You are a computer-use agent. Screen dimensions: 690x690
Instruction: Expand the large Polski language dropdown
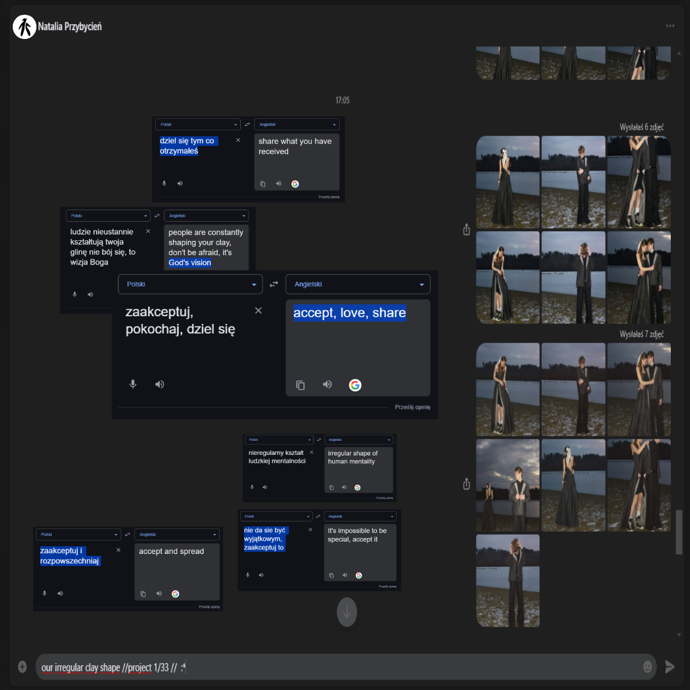tap(190, 284)
